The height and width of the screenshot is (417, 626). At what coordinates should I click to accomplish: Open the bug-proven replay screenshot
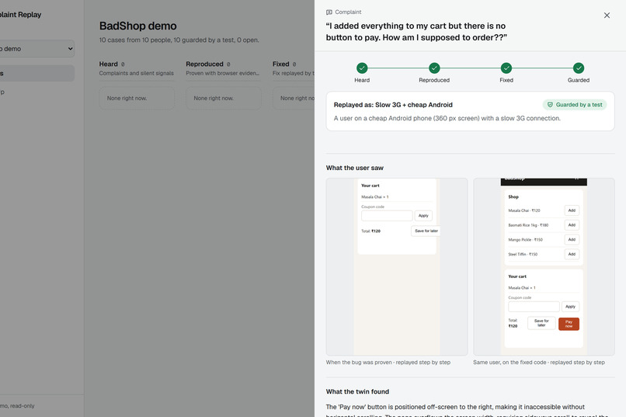click(x=396, y=266)
